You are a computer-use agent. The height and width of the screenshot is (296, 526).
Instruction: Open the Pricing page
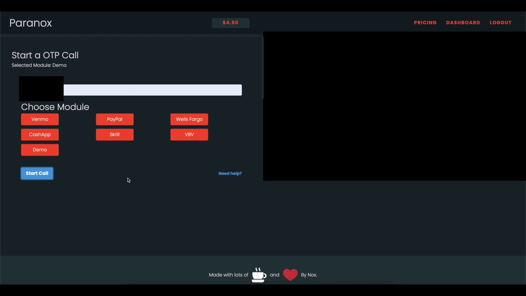(425, 22)
